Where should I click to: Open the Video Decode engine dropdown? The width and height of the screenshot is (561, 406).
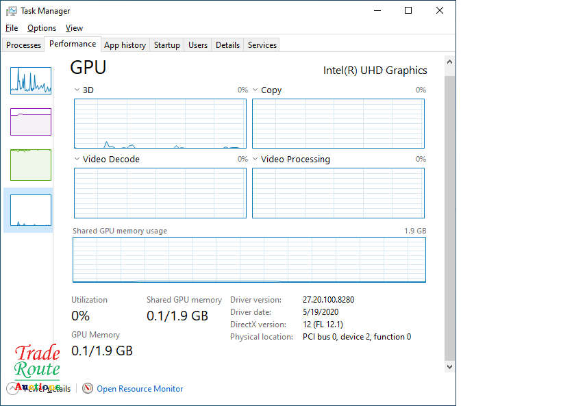pos(77,160)
